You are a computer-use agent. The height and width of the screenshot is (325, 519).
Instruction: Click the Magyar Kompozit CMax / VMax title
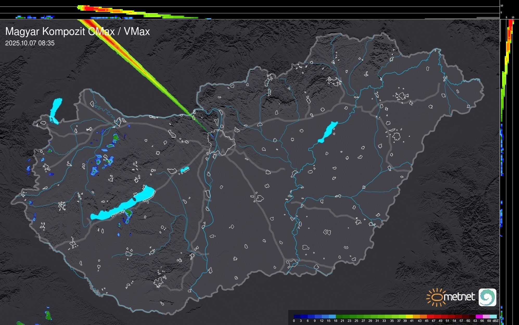coord(78,31)
